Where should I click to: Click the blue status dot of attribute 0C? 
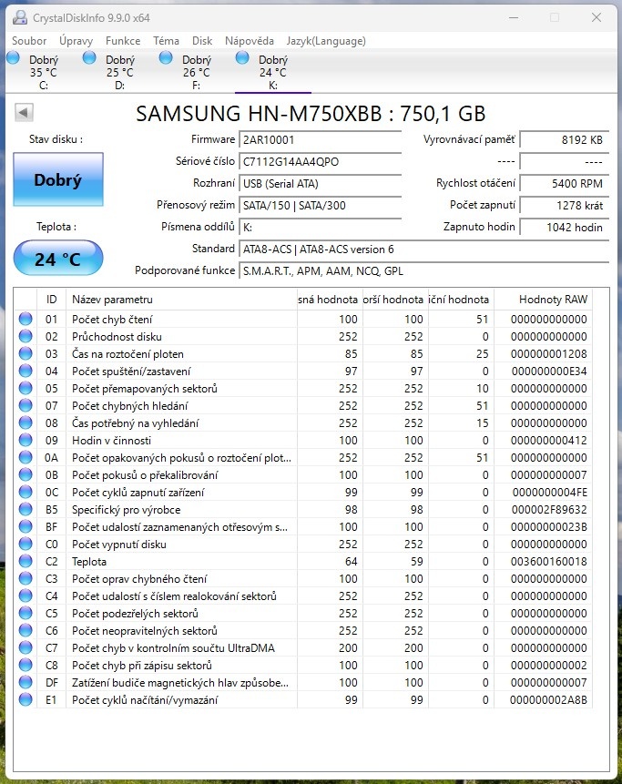[25, 492]
